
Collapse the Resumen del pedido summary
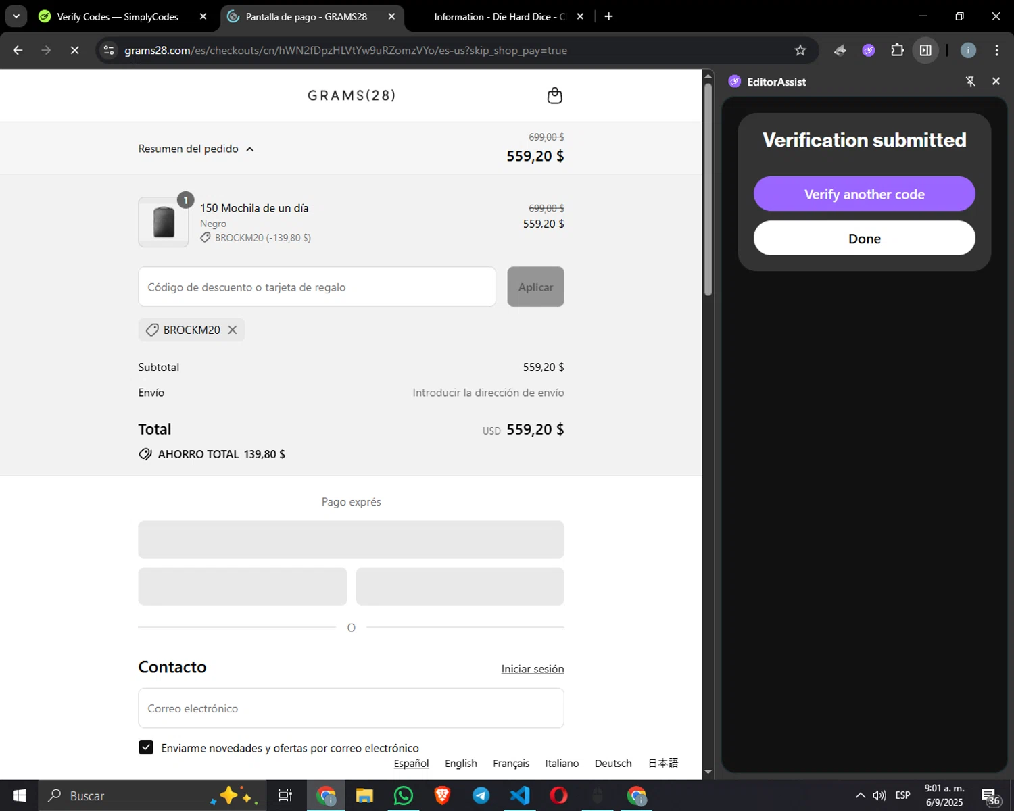click(x=196, y=149)
